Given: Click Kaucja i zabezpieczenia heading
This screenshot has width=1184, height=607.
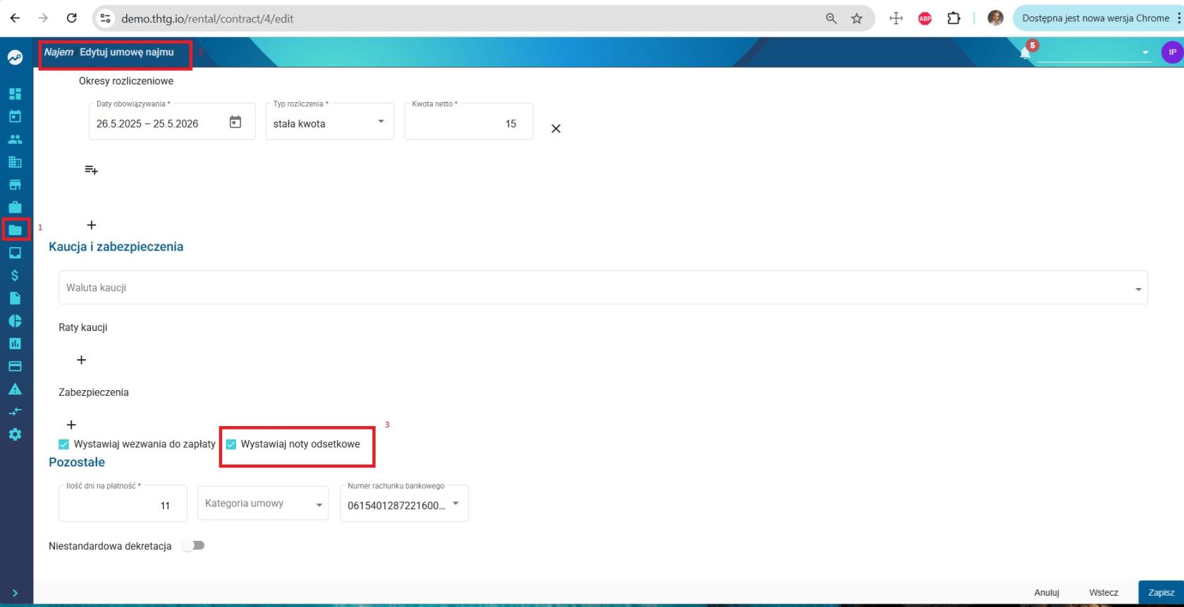Looking at the screenshot, I should pos(116,247).
